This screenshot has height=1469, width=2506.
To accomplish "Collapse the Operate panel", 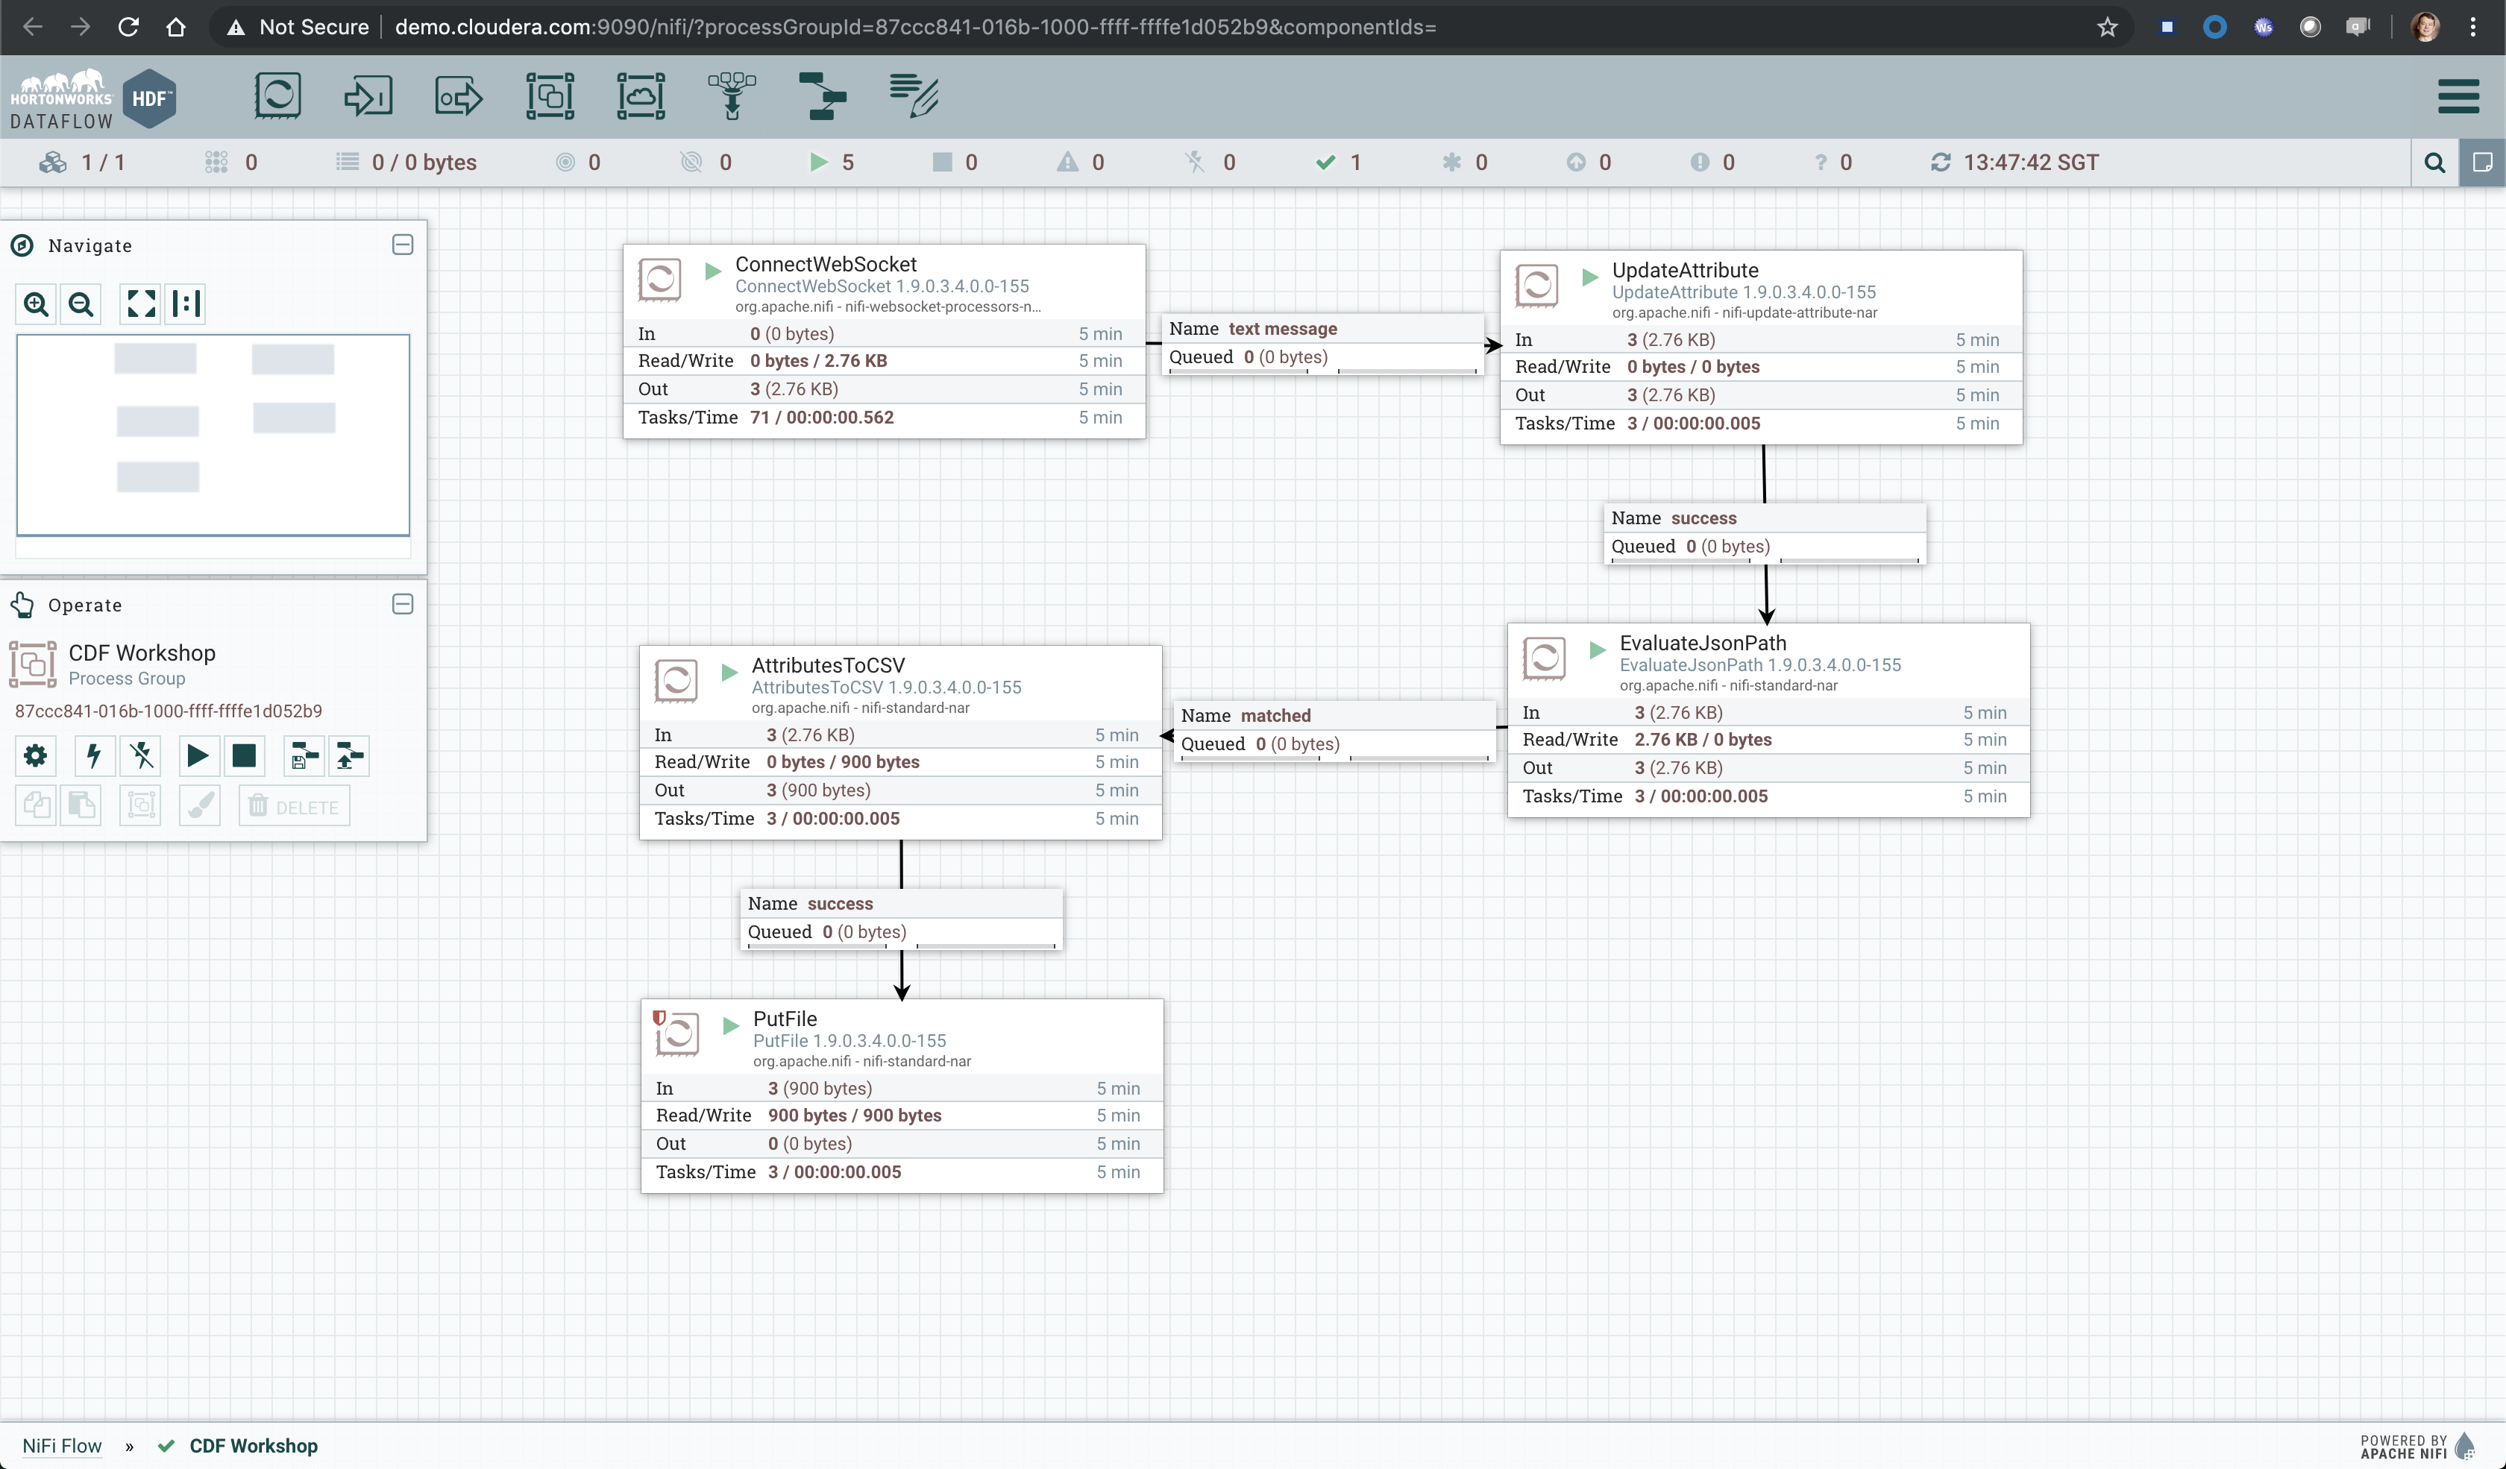I will [x=403, y=604].
